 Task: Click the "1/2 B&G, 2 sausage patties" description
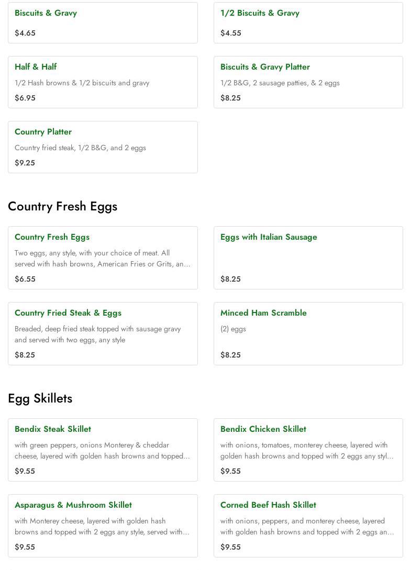point(280,83)
